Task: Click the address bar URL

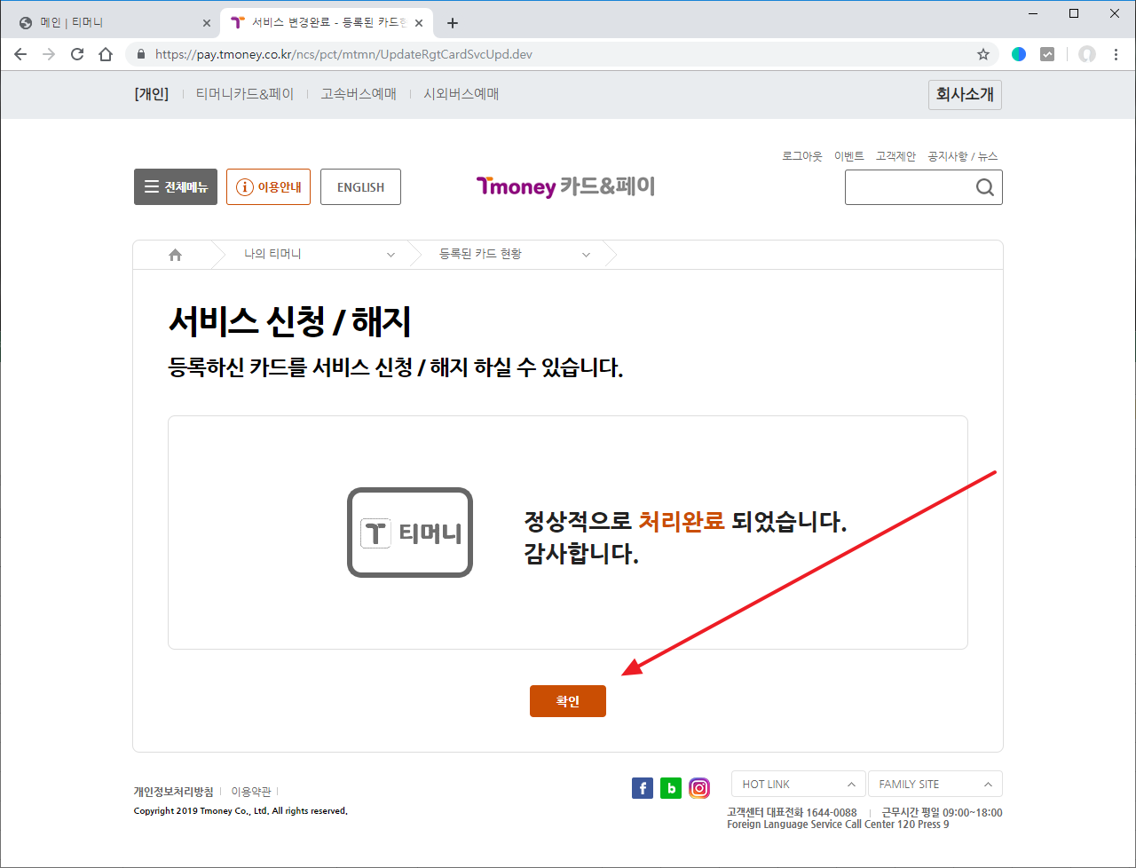Action: pyautogui.click(x=343, y=54)
